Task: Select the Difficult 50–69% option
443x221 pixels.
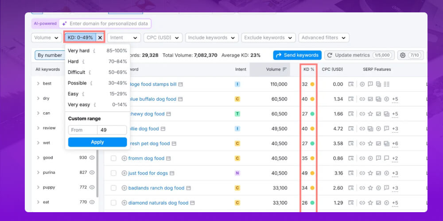Action: pyautogui.click(x=97, y=72)
